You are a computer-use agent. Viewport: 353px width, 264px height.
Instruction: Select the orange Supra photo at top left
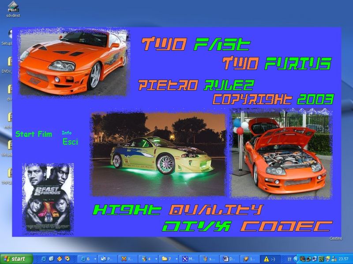tap(73, 62)
